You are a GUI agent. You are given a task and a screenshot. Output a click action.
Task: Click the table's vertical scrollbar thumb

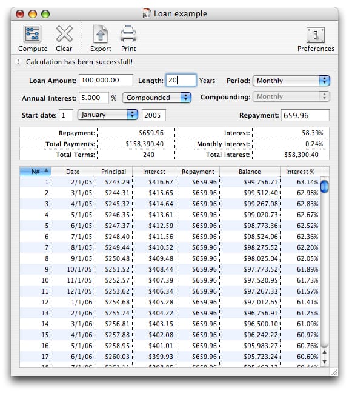coord(324,186)
